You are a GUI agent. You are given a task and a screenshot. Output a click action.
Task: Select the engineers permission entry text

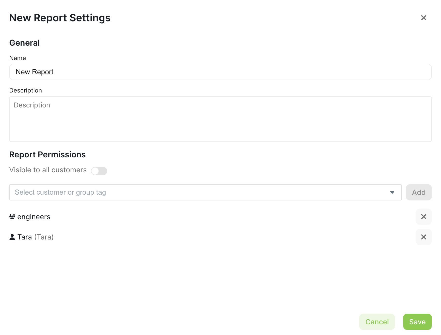34,217
